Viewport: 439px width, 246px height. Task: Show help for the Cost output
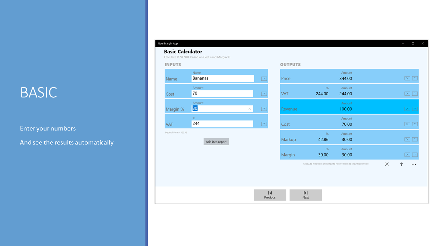(415, 124)
